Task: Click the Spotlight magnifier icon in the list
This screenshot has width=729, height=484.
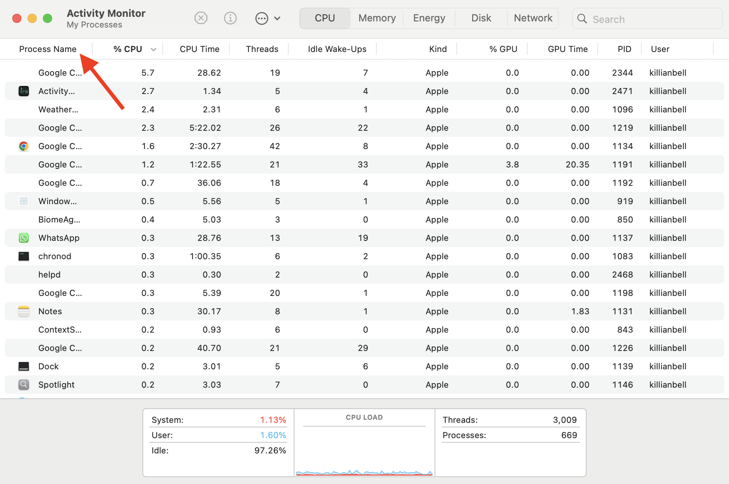Action: 23,385
